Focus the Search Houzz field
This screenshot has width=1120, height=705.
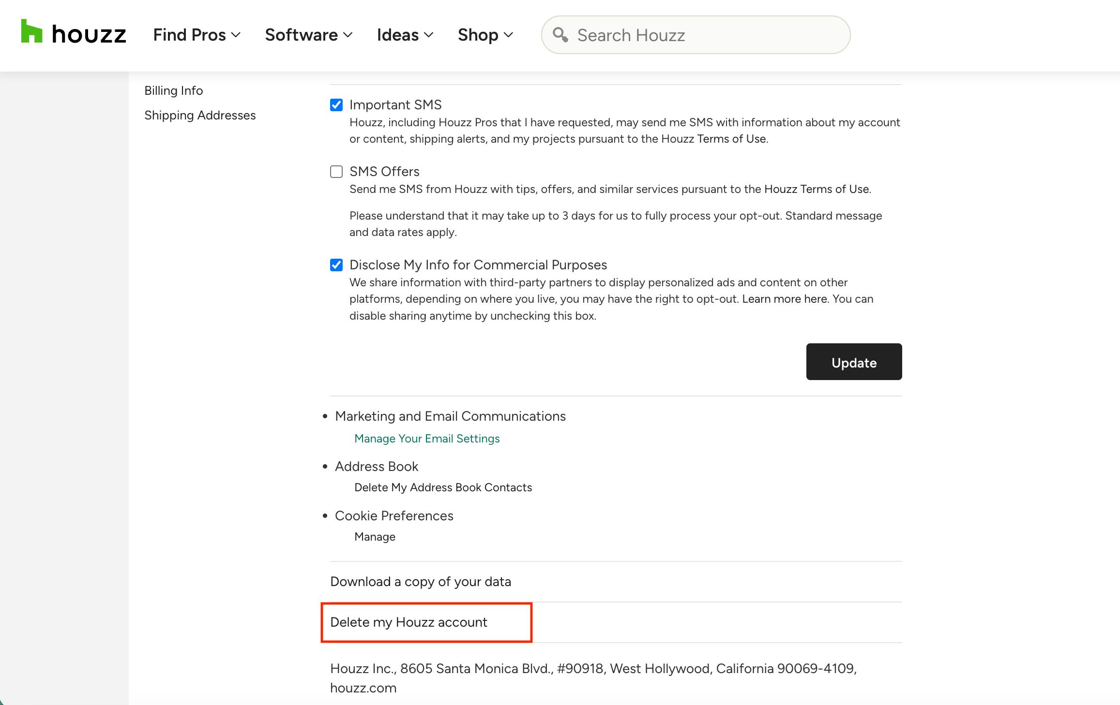[x=696, y=35]
